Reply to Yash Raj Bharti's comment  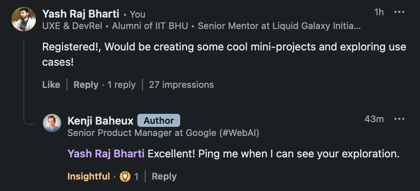tap(86, 85)
